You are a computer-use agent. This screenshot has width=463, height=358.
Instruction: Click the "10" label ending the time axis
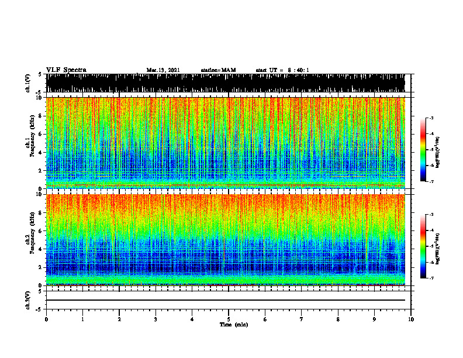411,319
